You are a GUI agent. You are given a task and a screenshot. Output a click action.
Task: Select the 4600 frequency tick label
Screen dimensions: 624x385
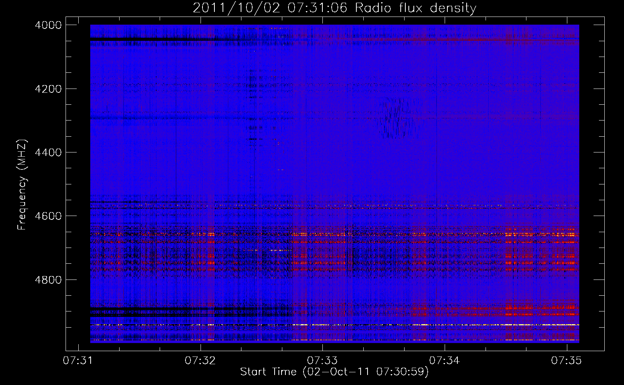(48, 216)
